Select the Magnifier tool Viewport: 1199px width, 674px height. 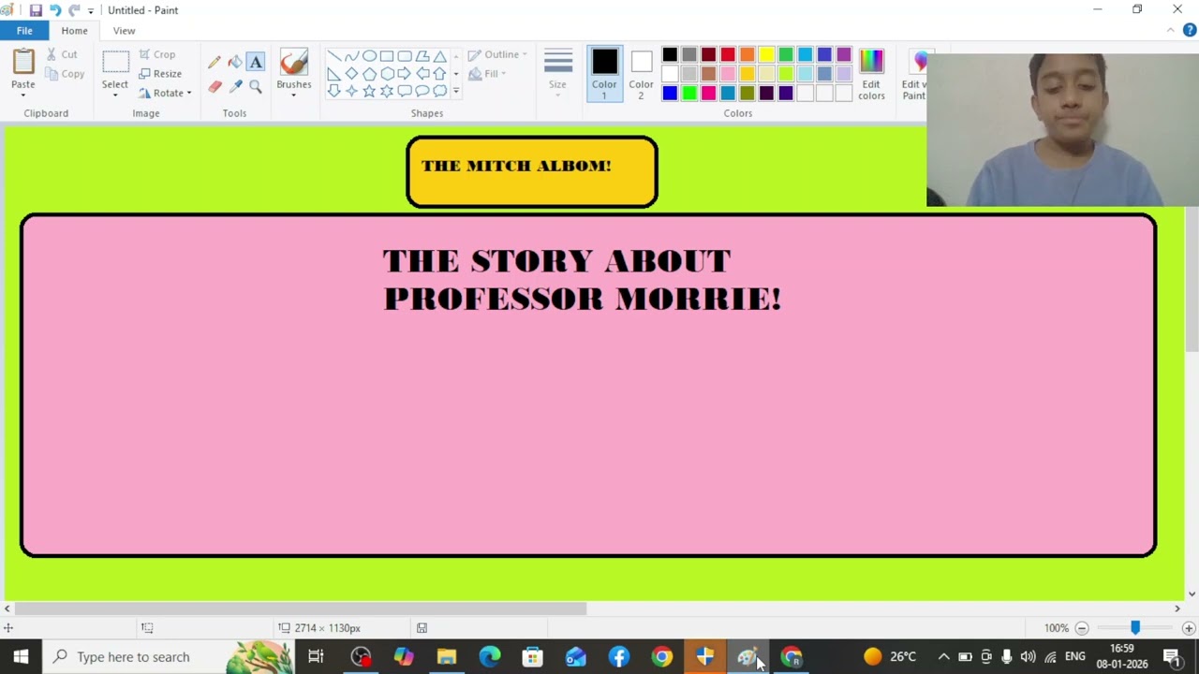[256, 86]
